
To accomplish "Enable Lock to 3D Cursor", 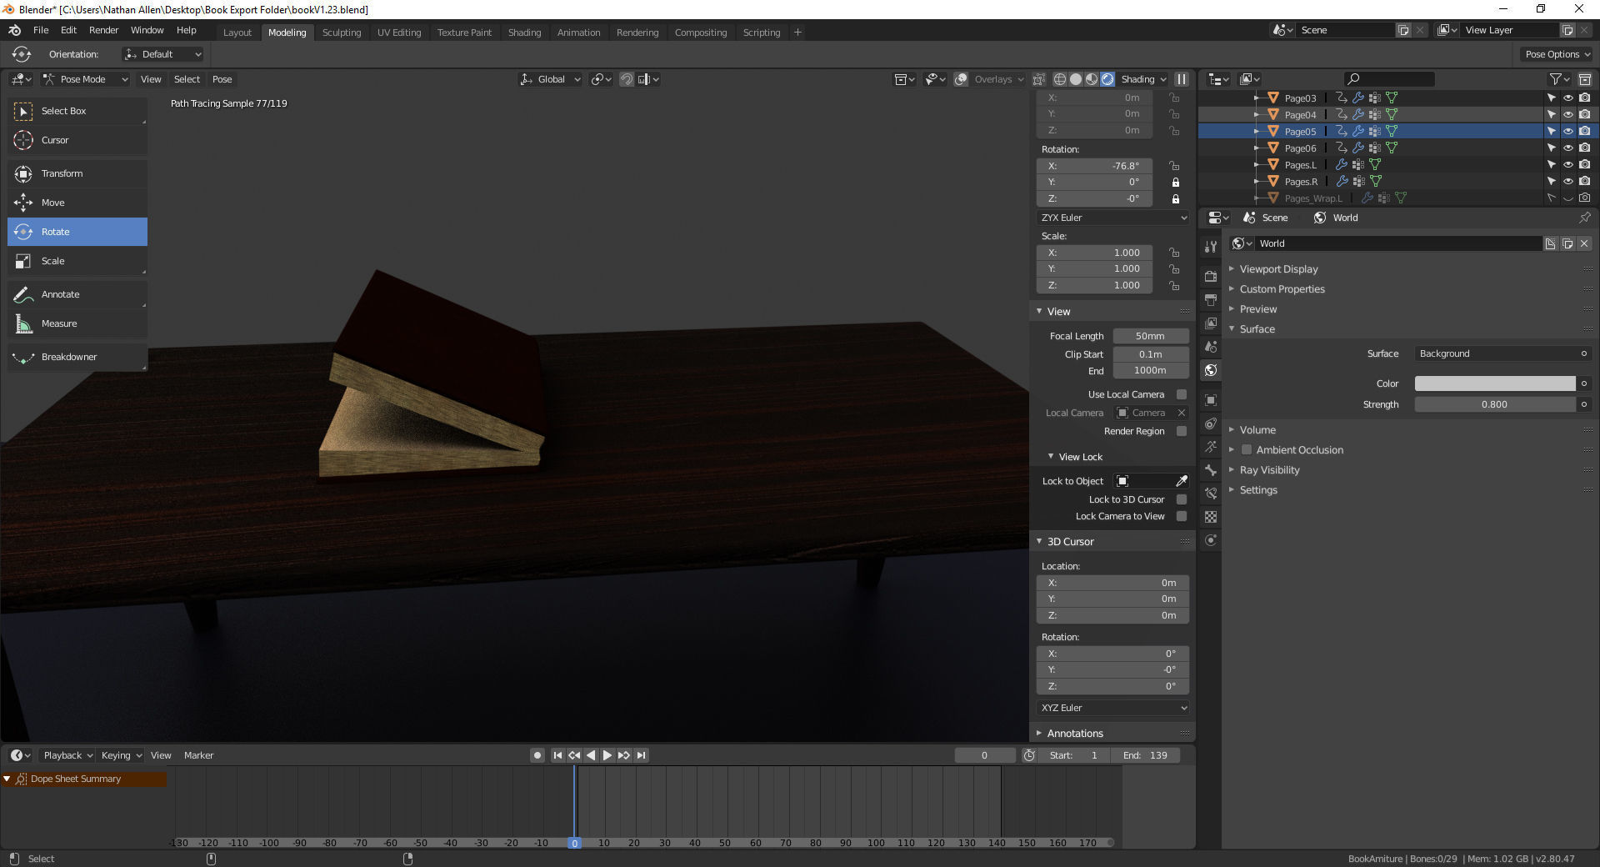I will point(1181,499).
